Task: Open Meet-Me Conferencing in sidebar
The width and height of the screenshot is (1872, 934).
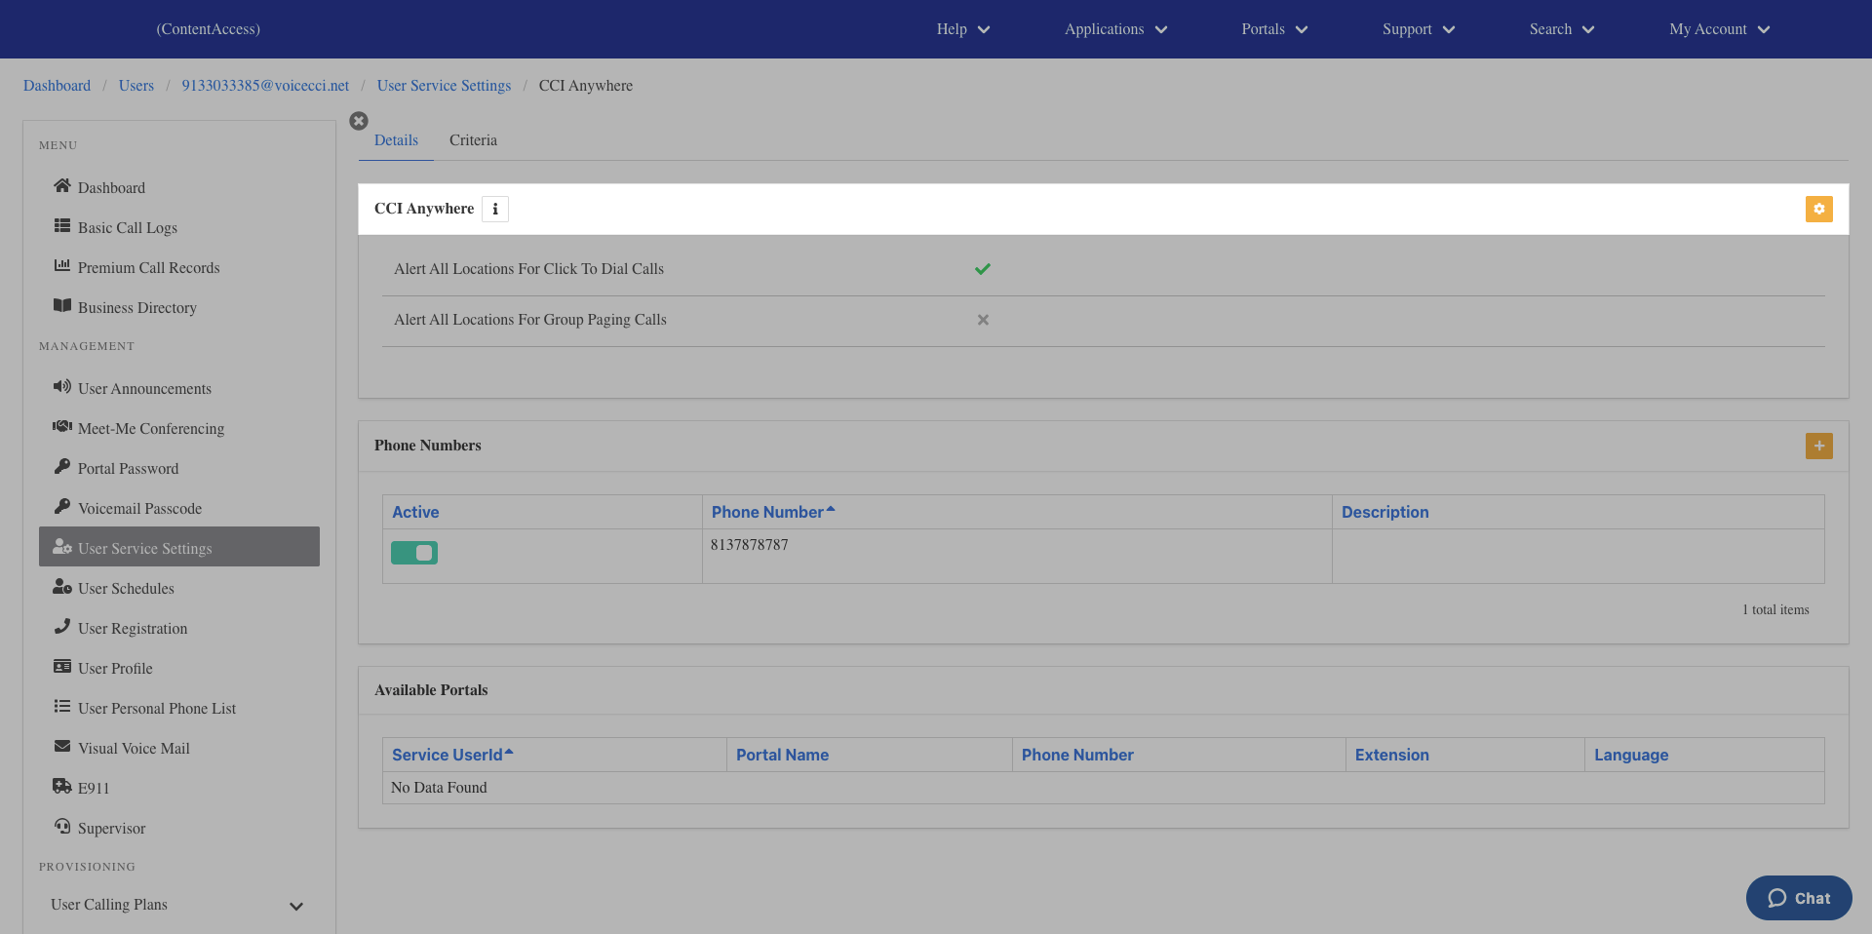Action: coord(150,428)
